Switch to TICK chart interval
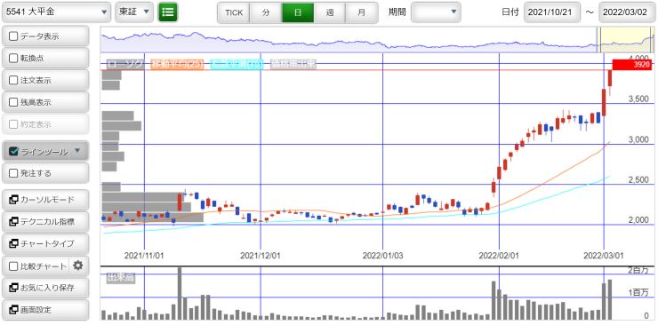The width and height of the screenshot is (658, 325). click(x=234, y=12)
